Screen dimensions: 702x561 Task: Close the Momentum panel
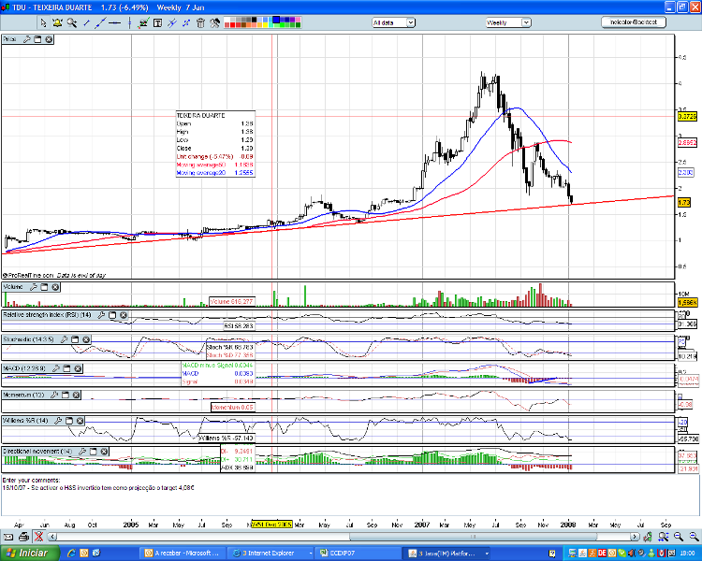(76, 395)
